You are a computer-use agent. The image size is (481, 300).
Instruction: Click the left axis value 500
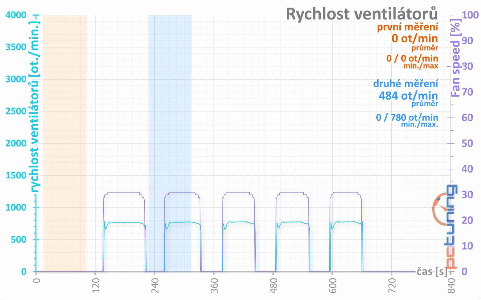(19, 240)
